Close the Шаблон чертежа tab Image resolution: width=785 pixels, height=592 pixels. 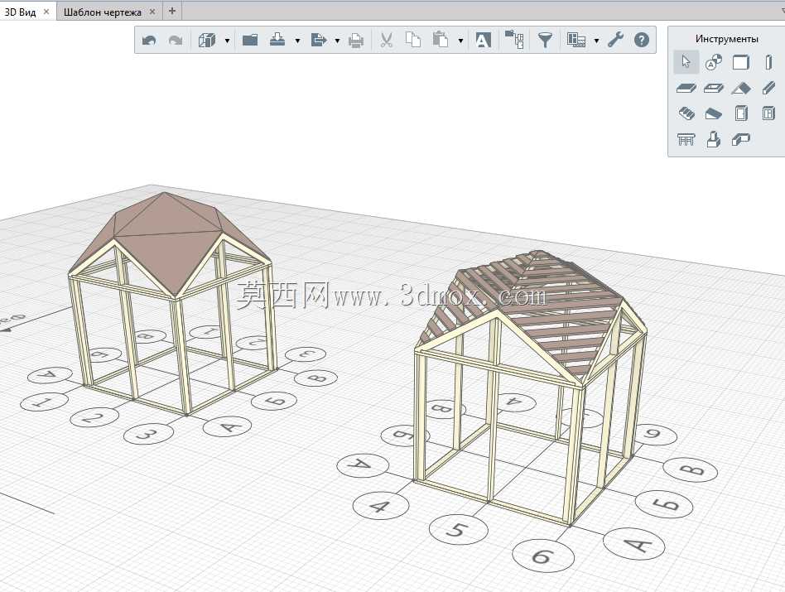click(x=152, y=11)
